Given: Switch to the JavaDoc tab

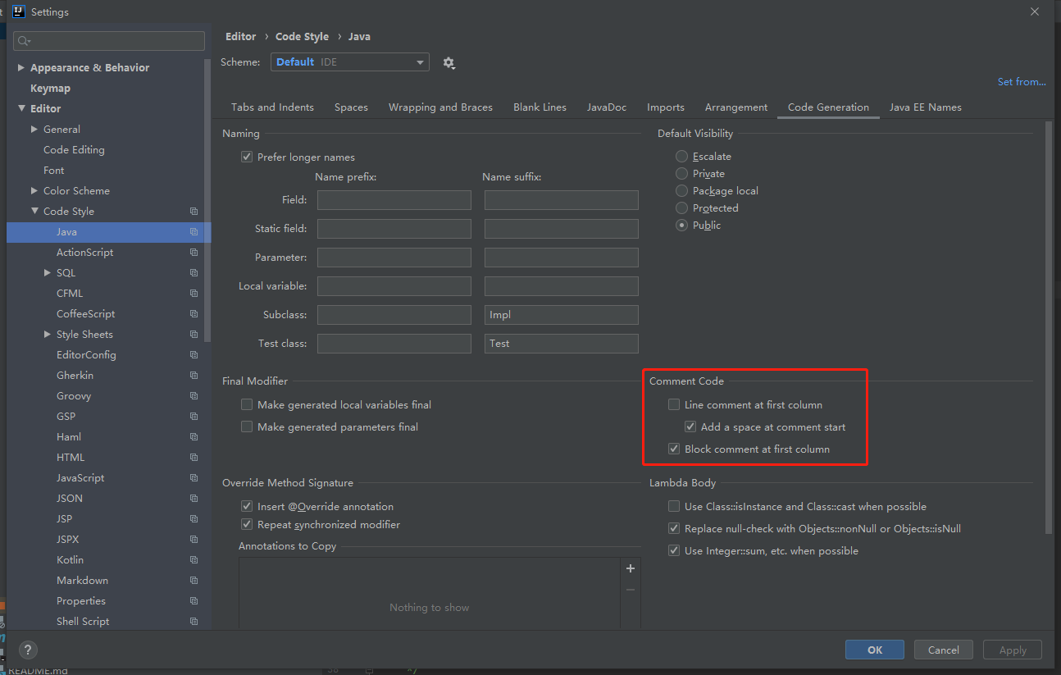Looking at the screenshot, I should point(607,107).
